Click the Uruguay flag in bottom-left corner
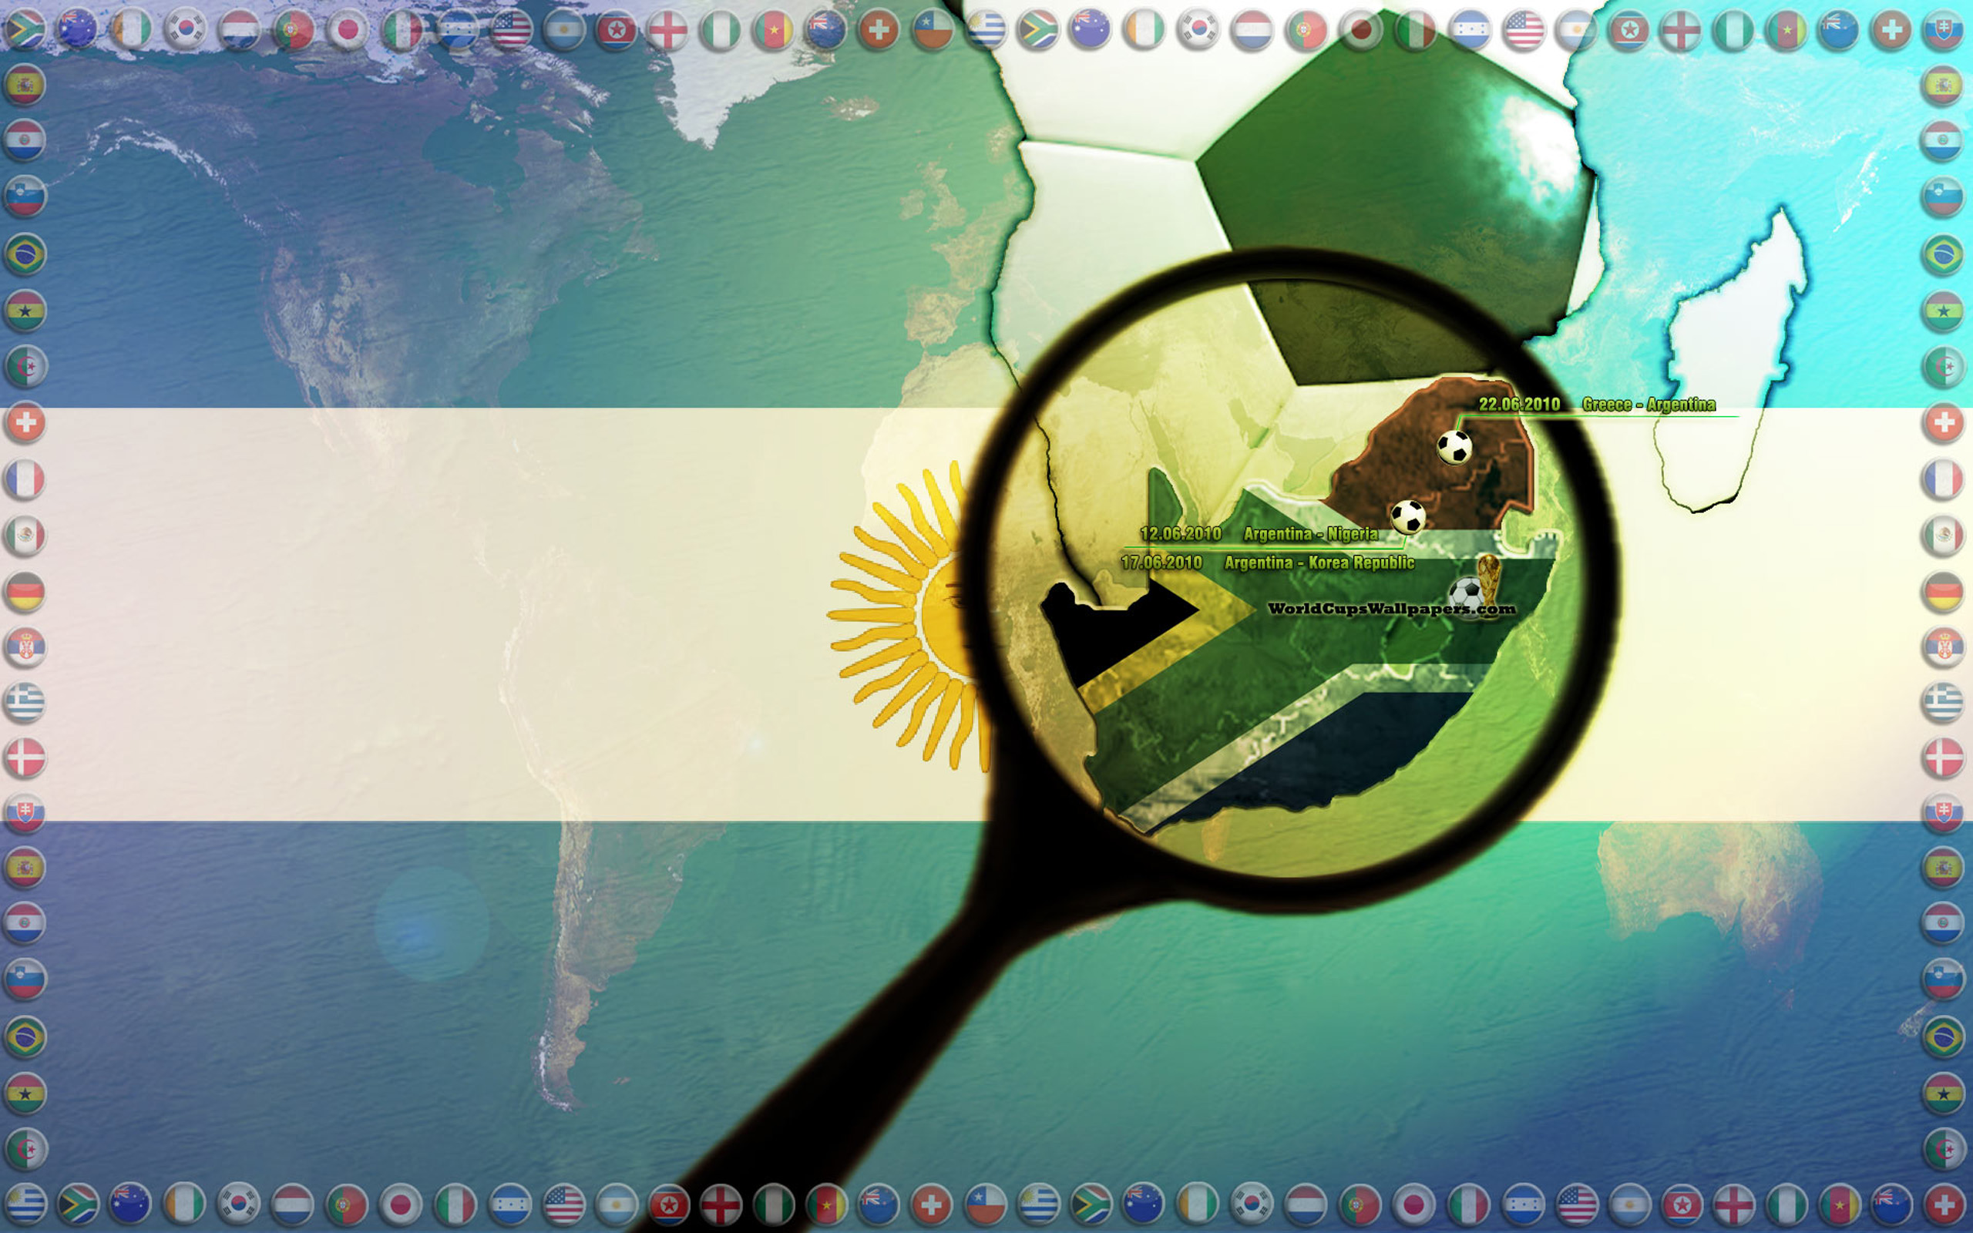Image resolution: width=1973 pixels, height=1233 pixels. tap(25, 1204)
